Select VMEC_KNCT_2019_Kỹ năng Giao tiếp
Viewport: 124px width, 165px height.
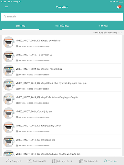pyautogui.click(x=36, y=140)
